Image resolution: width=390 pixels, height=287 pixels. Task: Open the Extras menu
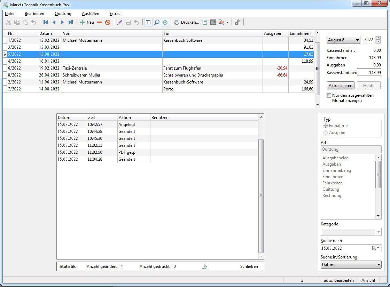(x=115, y=14)
